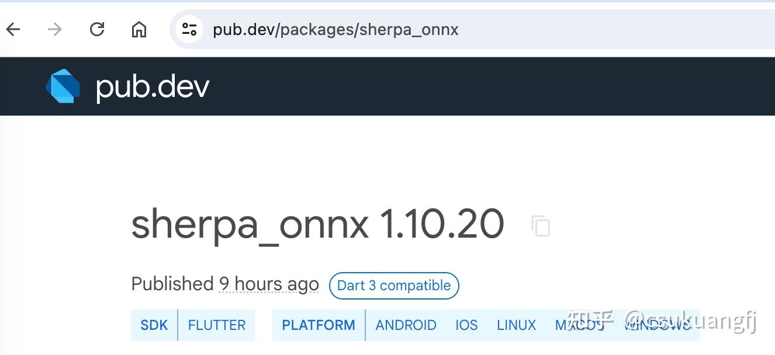Open the IOS platform tag
The height and width of the screenshot is (355, 775).
(466, 325)
